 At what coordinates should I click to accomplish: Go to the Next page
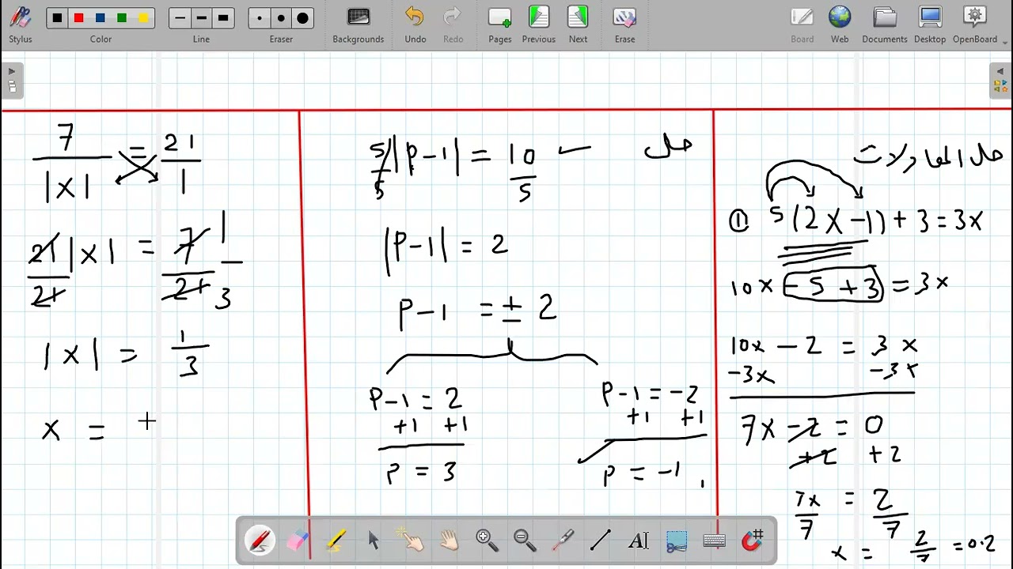pyautogui.click(x=579, y=24)
